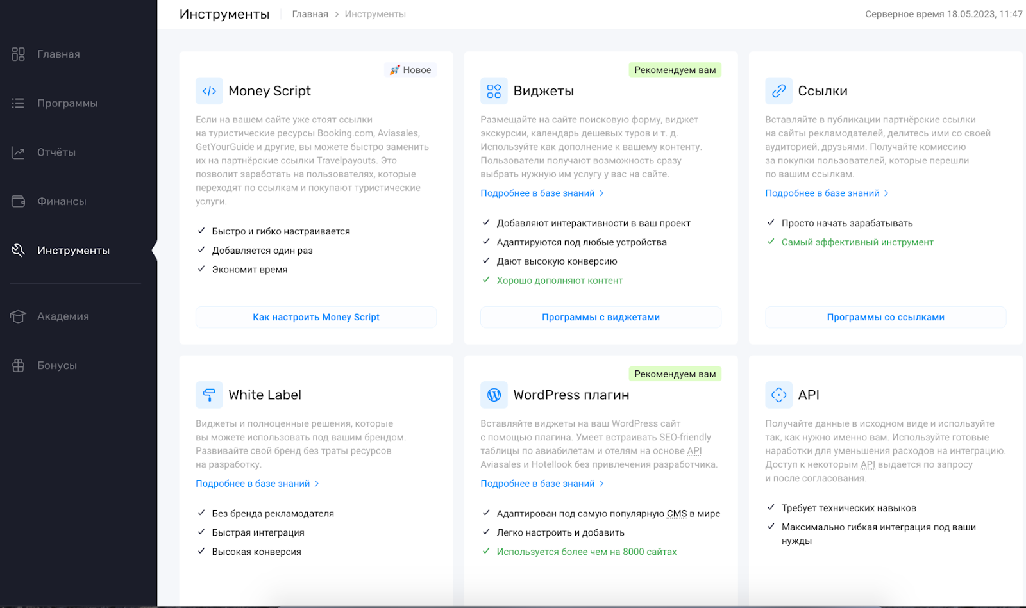The width and height of the screenshot is (1026, 608).
Task: Click 'Адаптируются под любые устройства' text
Action: (x=582, y=242)
